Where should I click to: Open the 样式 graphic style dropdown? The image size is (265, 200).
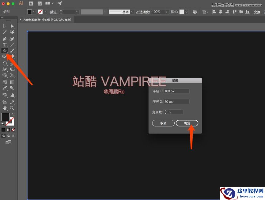coord(186,12)
